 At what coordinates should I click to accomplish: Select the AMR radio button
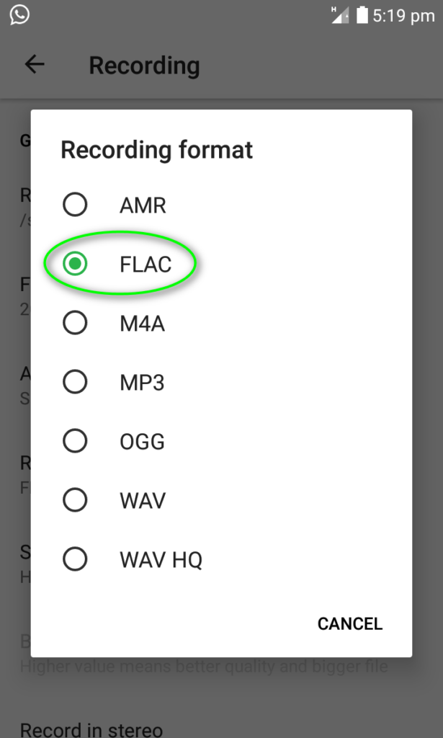point(75,205)
